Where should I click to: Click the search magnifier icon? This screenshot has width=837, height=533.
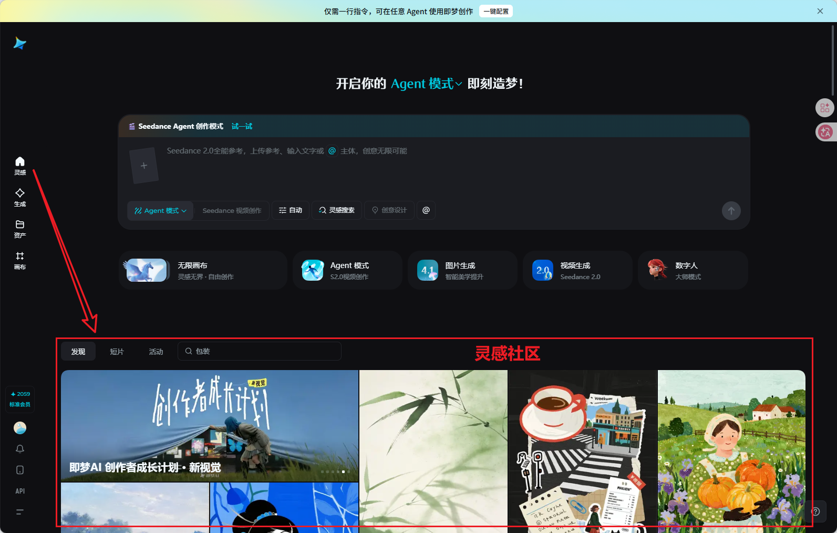[189, 351]
